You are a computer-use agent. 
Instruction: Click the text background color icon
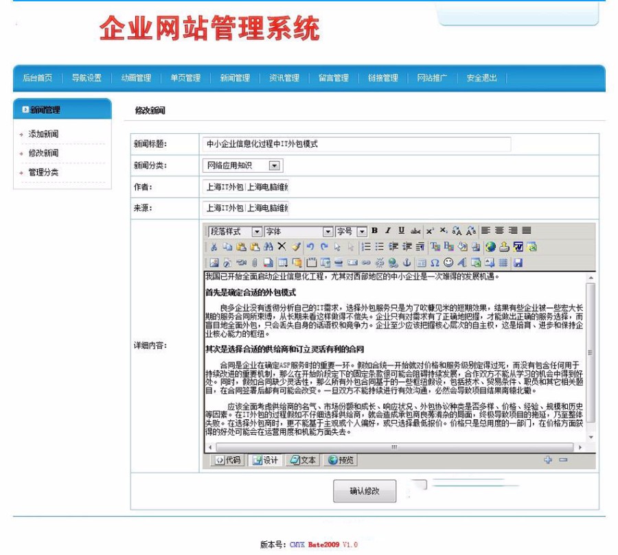tap(448, 247)
